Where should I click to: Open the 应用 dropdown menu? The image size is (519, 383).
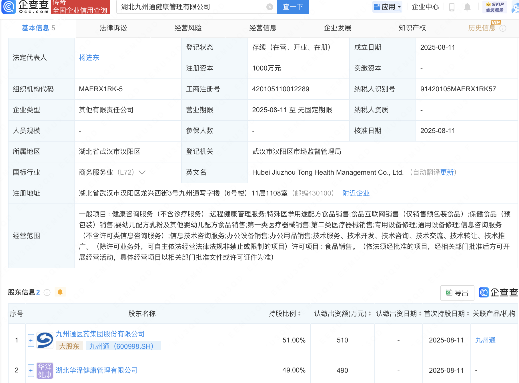[388, 7]
